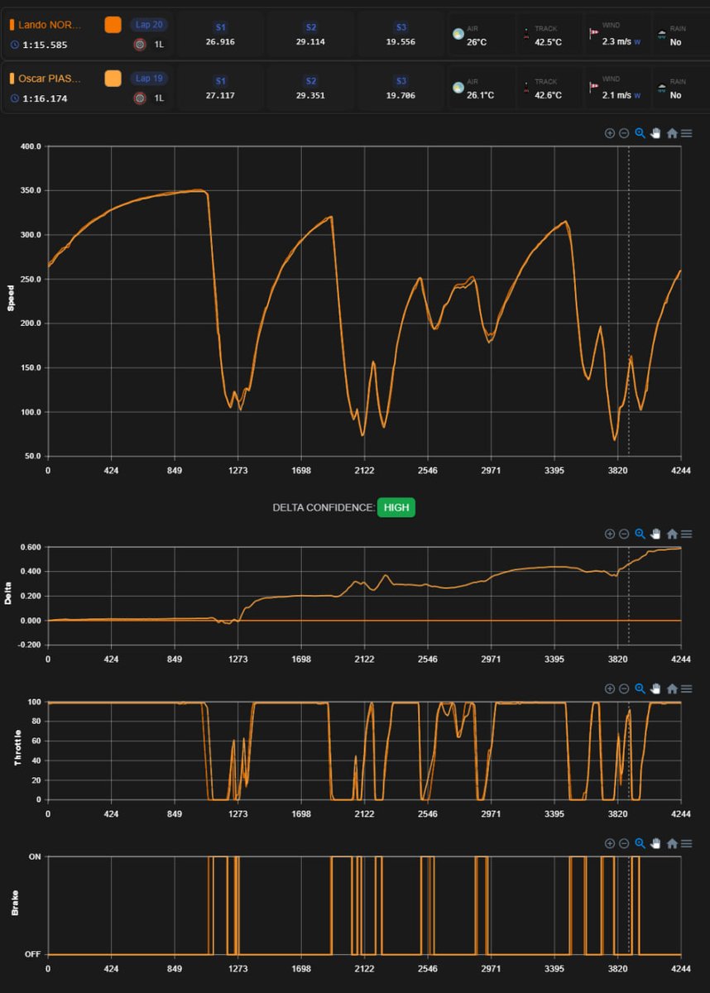Click the clock icon beside 1:16.174
This screenshot has height=993, width=710.
pyautogui.click(x=15, y=98)
